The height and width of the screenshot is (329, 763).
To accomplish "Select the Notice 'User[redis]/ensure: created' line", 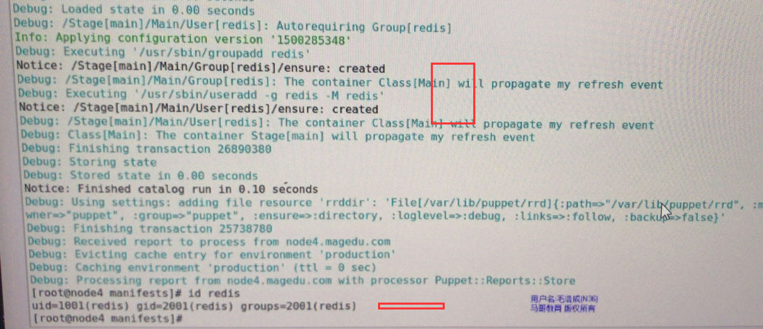I will [198, 109].
